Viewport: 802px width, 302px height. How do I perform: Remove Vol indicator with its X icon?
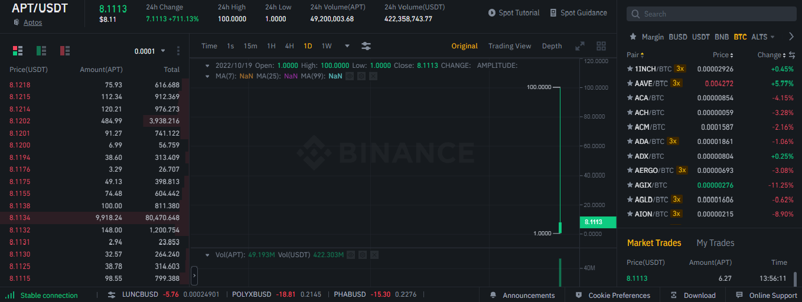click(373, 255)
